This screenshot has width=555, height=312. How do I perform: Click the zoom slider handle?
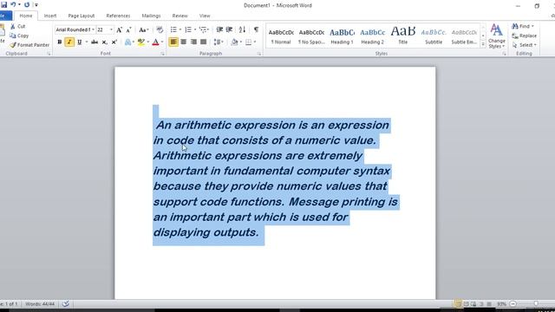point(536,304)
